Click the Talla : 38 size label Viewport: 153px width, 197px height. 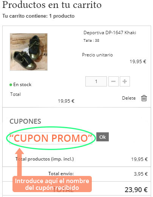click(91, 41)
